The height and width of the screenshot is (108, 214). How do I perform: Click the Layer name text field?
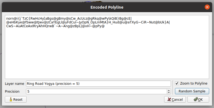[98, 83]
